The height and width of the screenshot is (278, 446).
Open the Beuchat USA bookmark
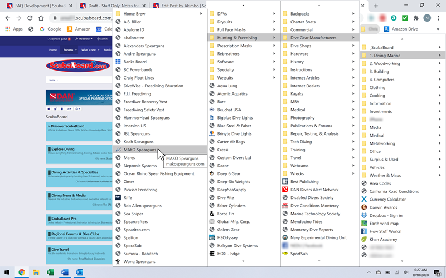[x=244, y=110]
